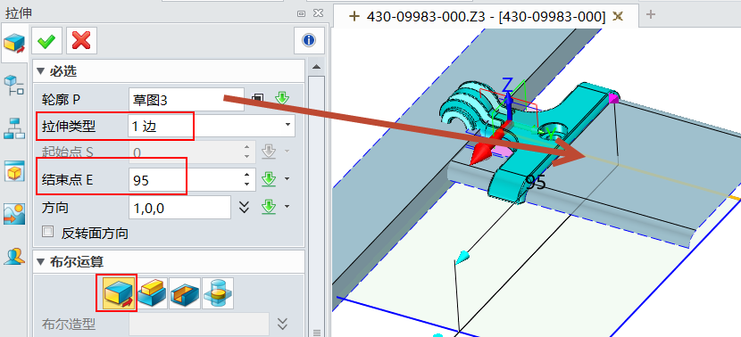The image size is (741, 337).
Task: Expand direction options double chevron
Action: click(244, 207)
